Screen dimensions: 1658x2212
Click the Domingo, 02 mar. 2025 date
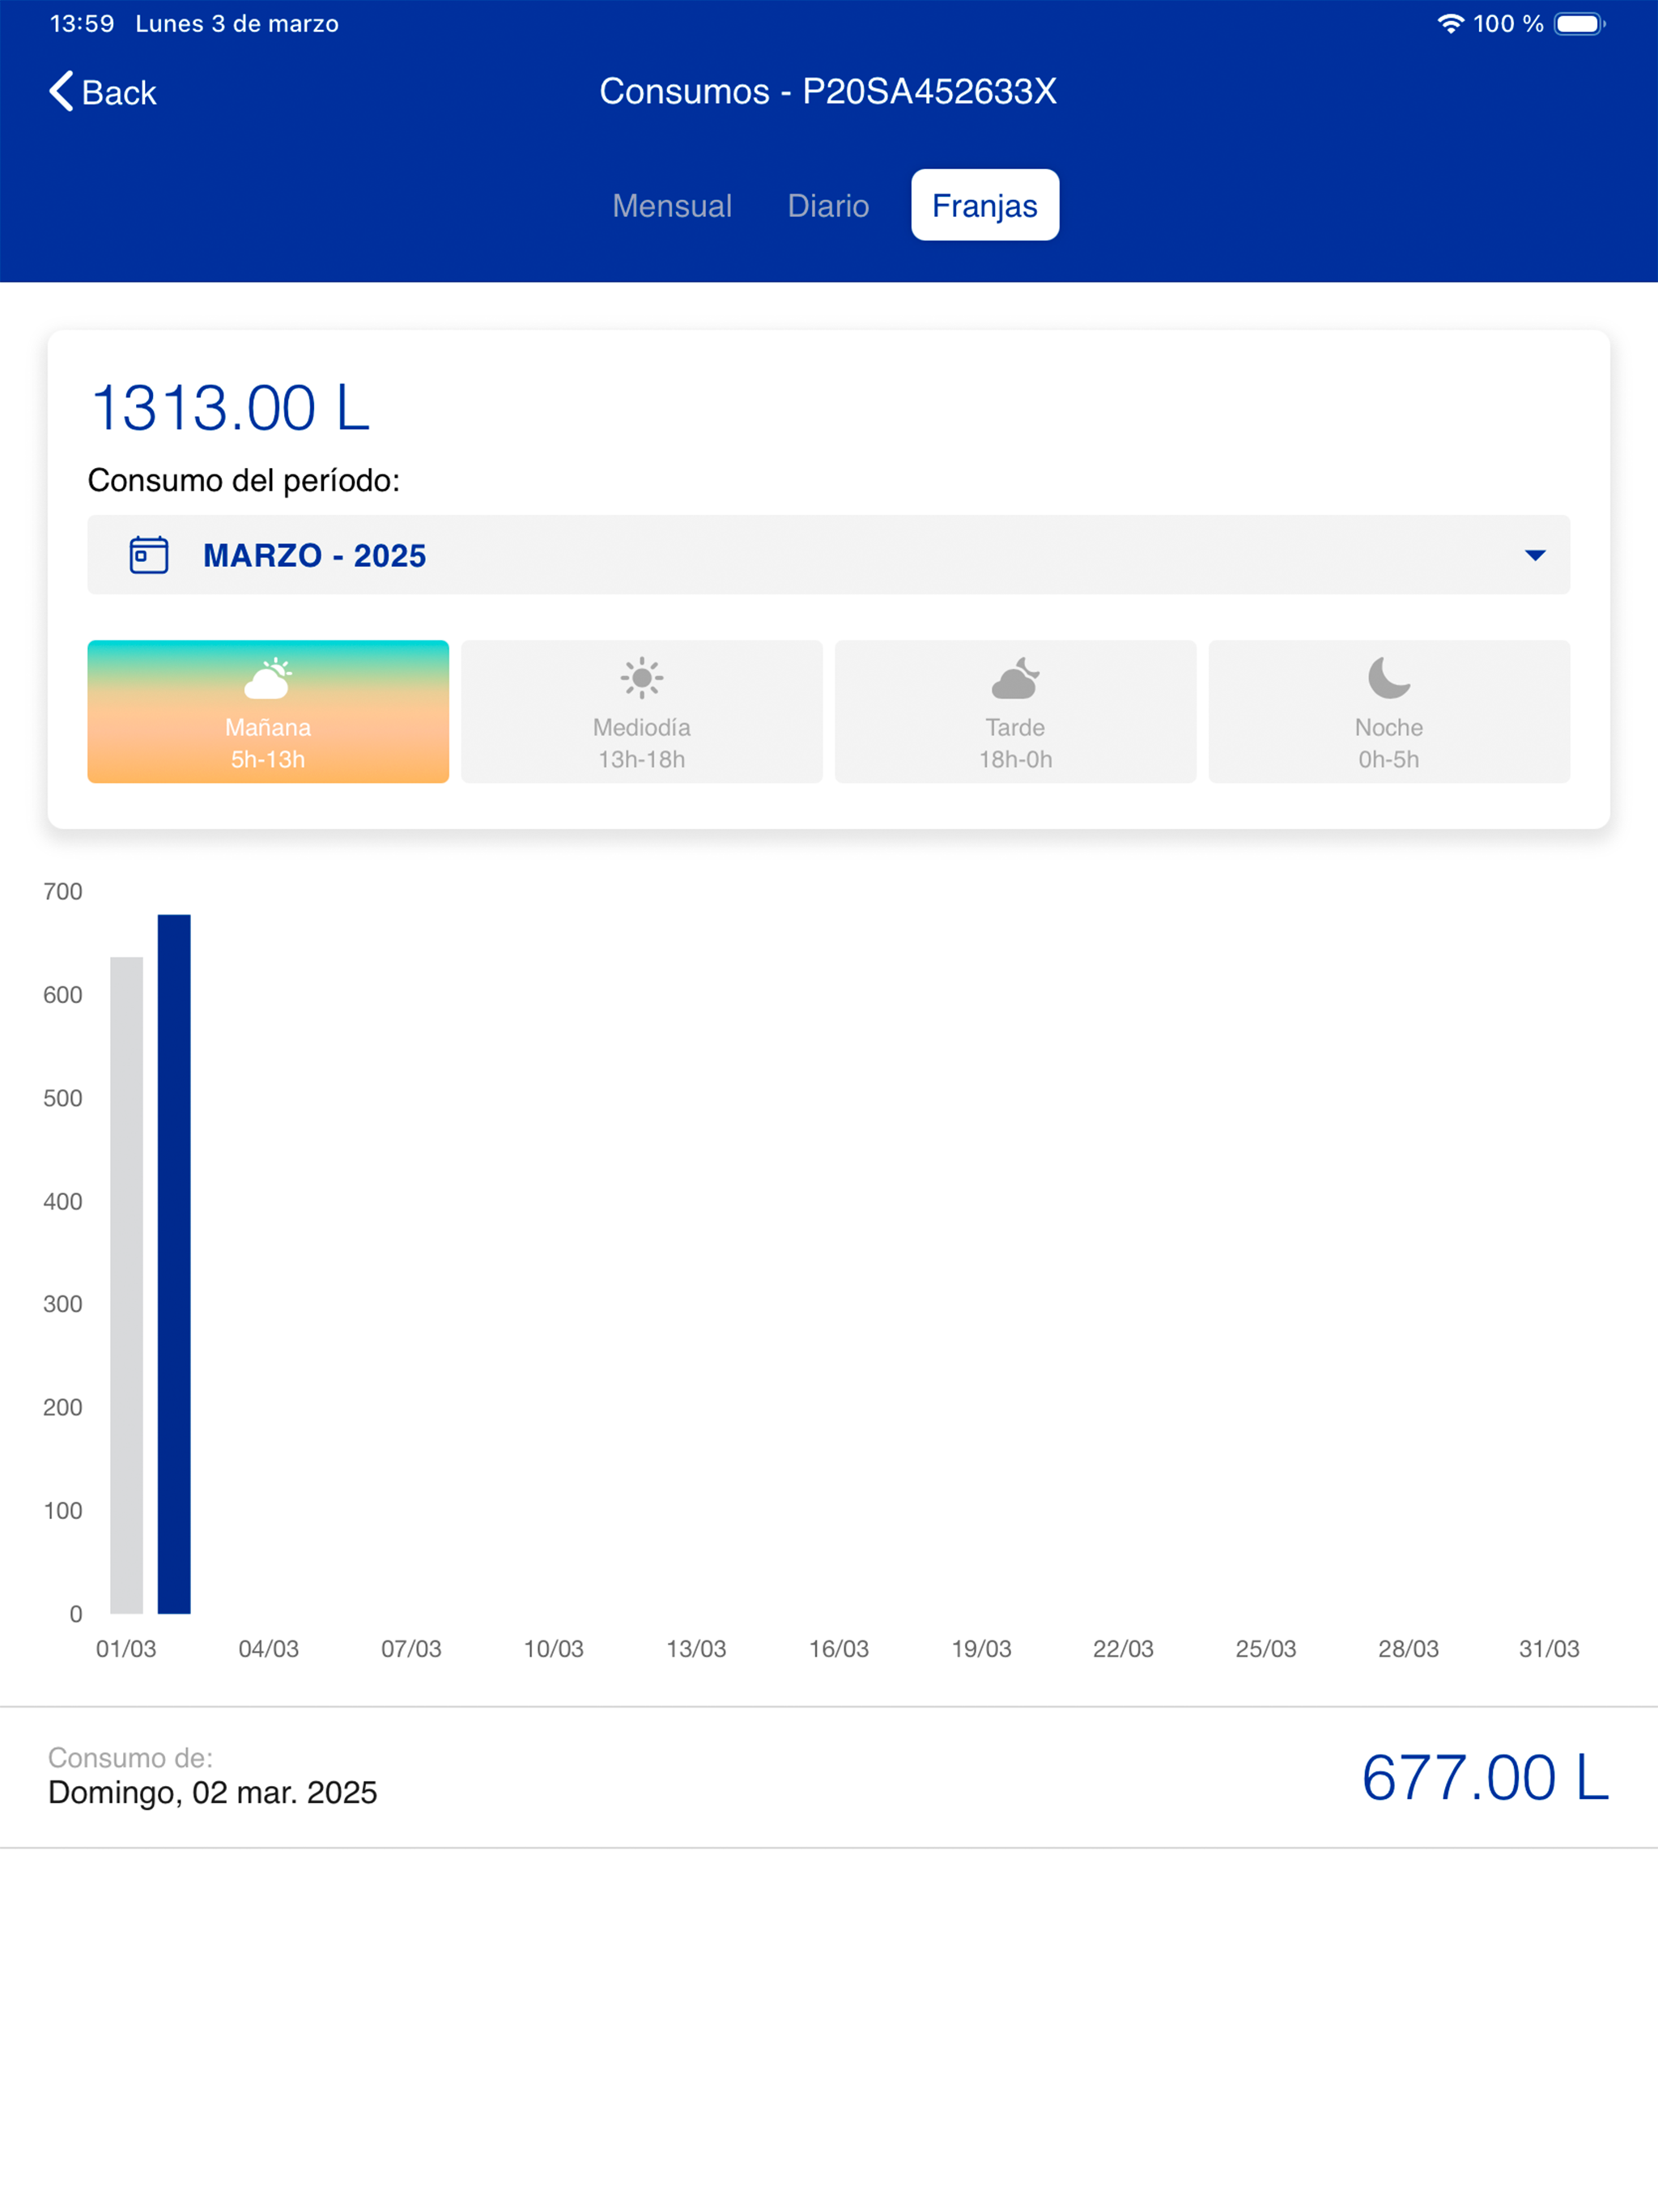213,1792
